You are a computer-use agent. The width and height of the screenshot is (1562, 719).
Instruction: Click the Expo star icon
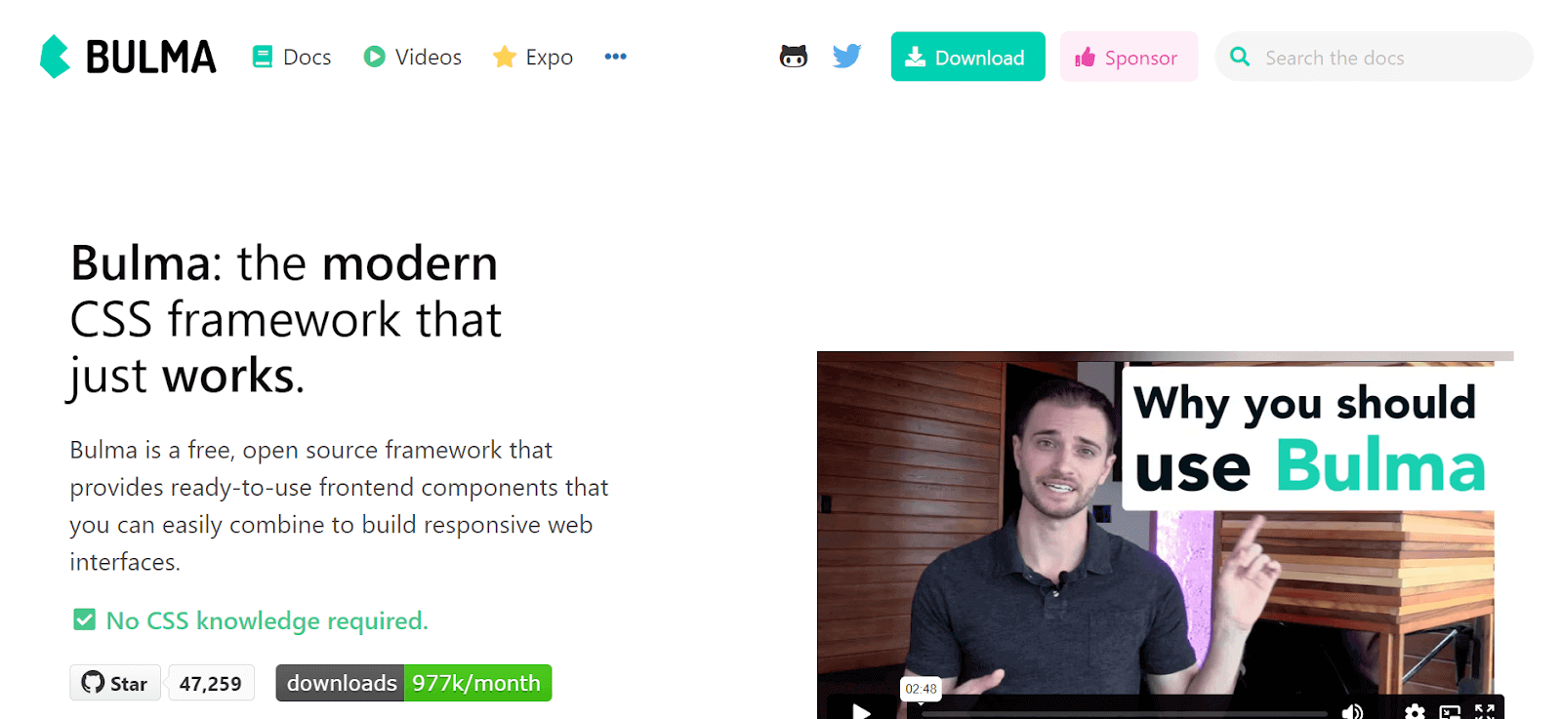coord(505,57)
